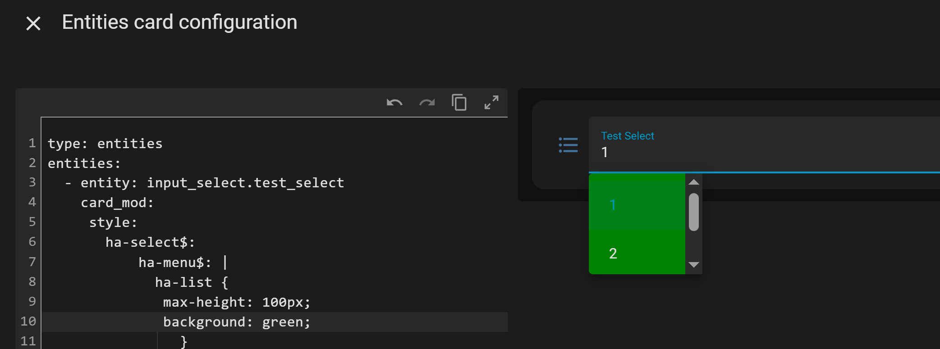This screenshot has height=349, width=940.
Task: Select option 2 in the dropdown list
Action: (637, 253)
